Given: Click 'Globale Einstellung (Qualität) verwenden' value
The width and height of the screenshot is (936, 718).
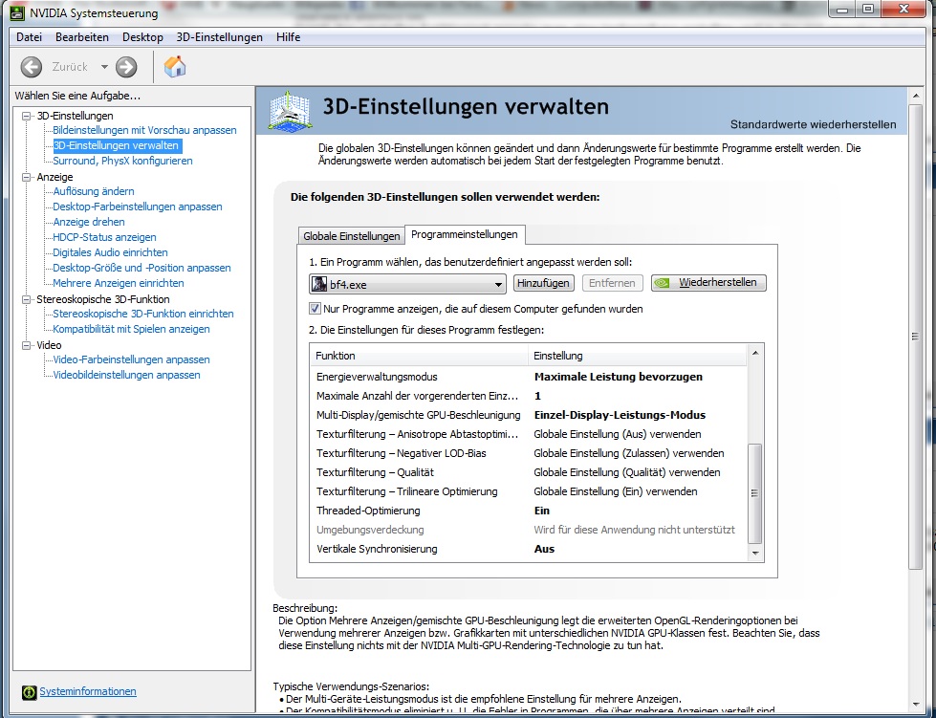Looking at the screenshot, I should (627, 472).
